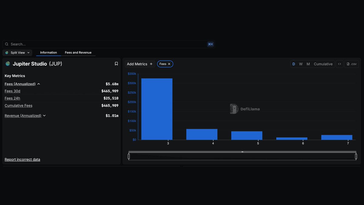Select monthly (M) chart interval
364x205 pixels.
pos(308,64)
